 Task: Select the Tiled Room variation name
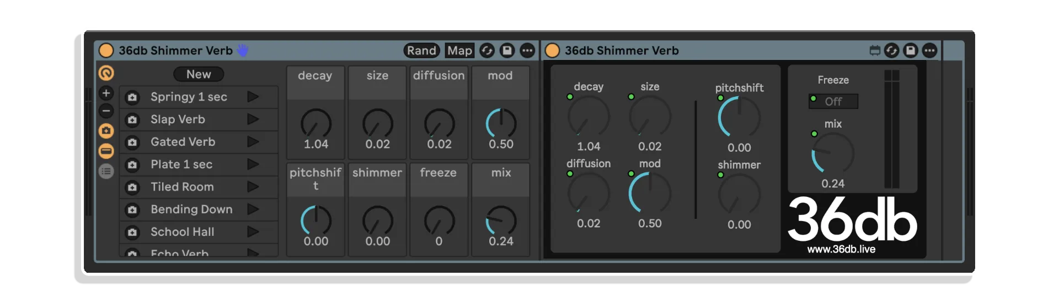[182, 187]
